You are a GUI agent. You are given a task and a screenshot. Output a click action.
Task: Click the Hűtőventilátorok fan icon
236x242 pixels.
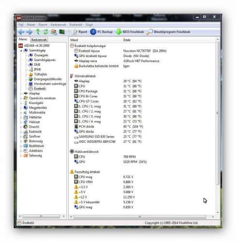(x=72, y=151)
